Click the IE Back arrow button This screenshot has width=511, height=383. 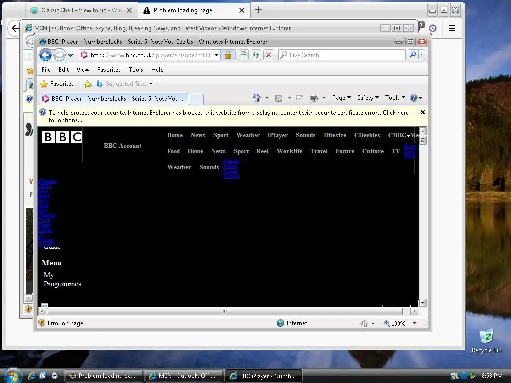point(45,55)
